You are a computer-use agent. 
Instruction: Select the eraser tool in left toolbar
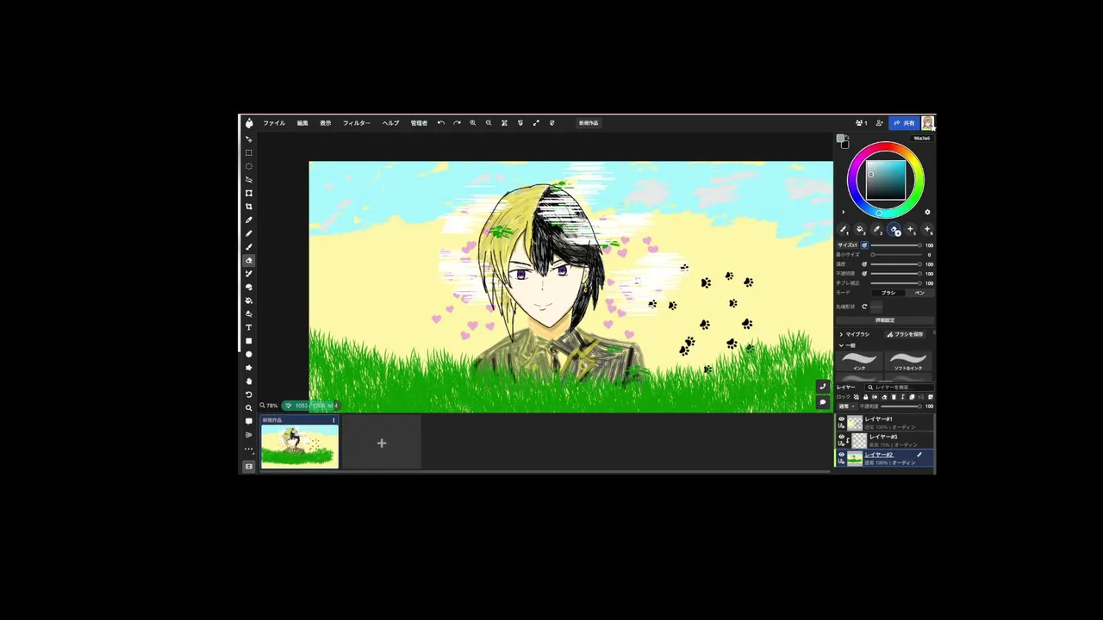click(x=249, y=260)
